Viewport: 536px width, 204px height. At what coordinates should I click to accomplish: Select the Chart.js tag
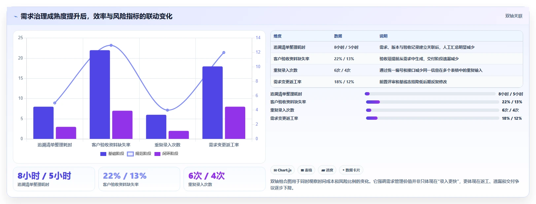[x=283, y=170]
